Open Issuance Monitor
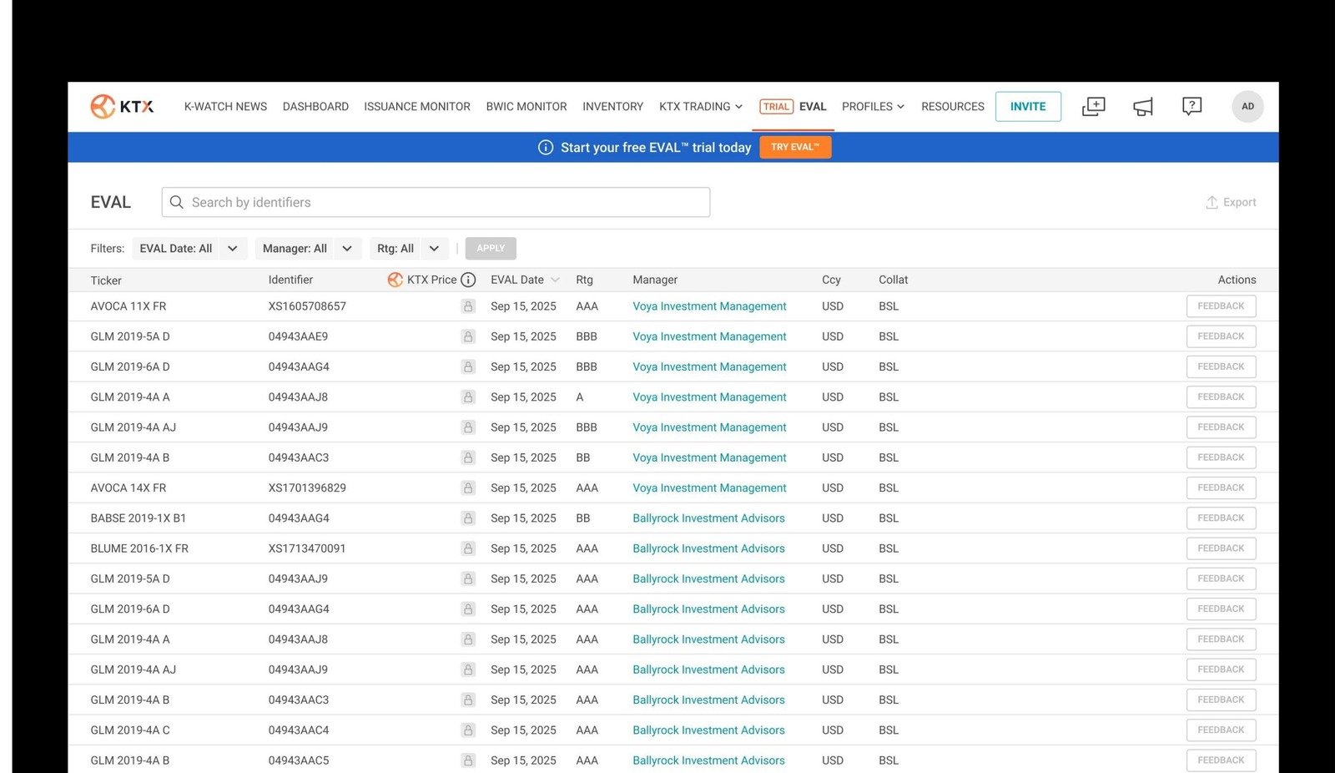Viewport: 1335px width, 773px height. point(417,106)
